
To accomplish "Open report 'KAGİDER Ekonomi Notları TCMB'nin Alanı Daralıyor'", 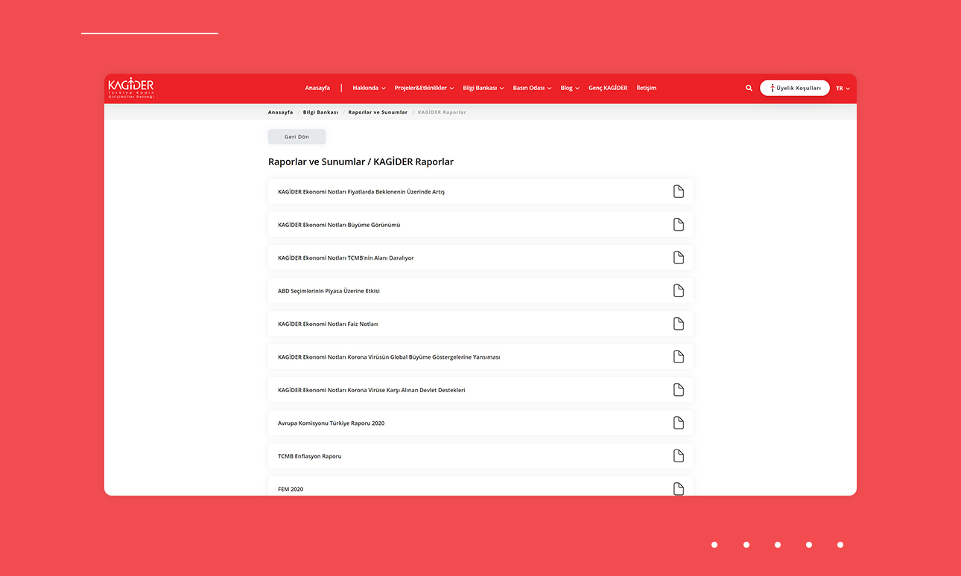I will click(x=480, y=257).
